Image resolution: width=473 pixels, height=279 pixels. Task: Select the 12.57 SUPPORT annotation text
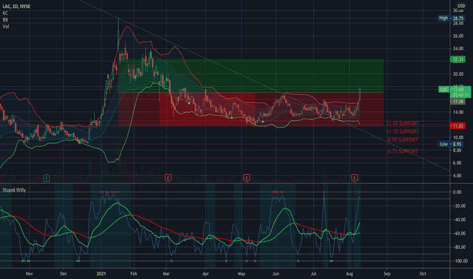coord(402,123)
